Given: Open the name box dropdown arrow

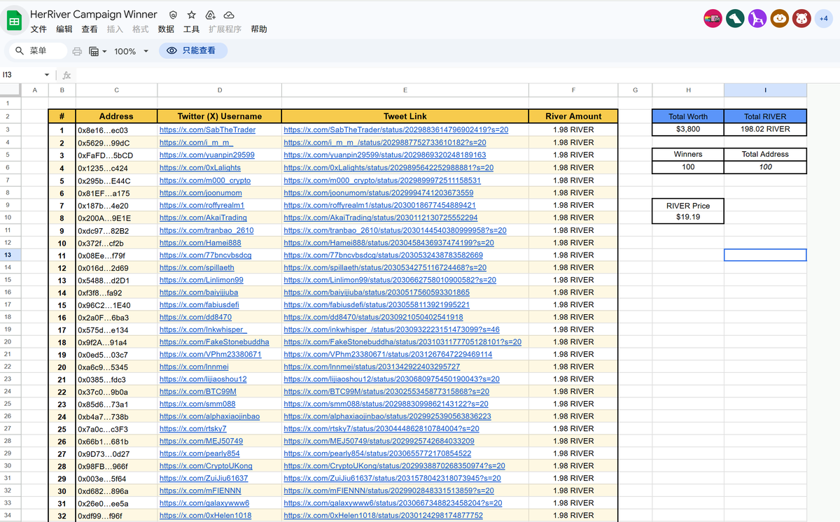Looking at the screenshot, I should [x=47, y=75].
